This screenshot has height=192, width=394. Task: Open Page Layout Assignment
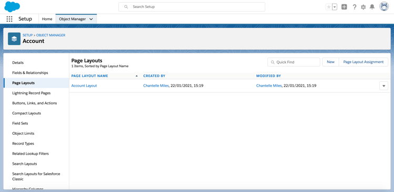click(x=364, y=62)
